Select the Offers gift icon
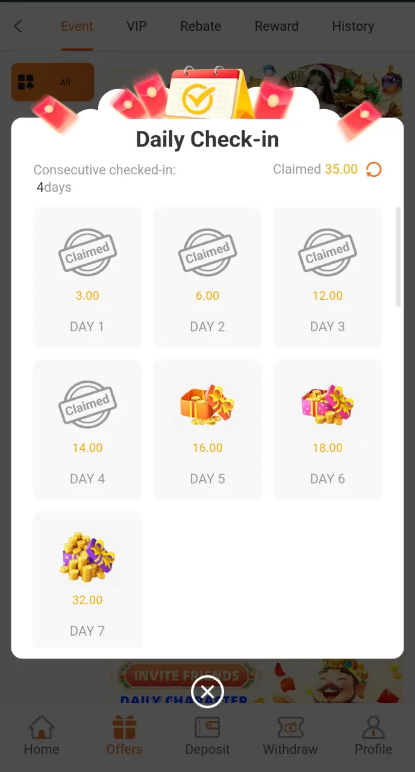 pyautogui.click(x=125, y=727)
